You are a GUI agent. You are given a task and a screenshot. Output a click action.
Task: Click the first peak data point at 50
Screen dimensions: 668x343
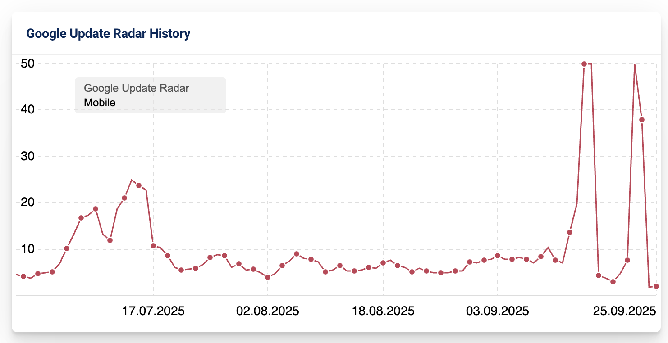584,64
